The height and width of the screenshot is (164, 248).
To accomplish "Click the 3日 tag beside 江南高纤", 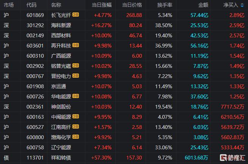I will tap(75, 127).
